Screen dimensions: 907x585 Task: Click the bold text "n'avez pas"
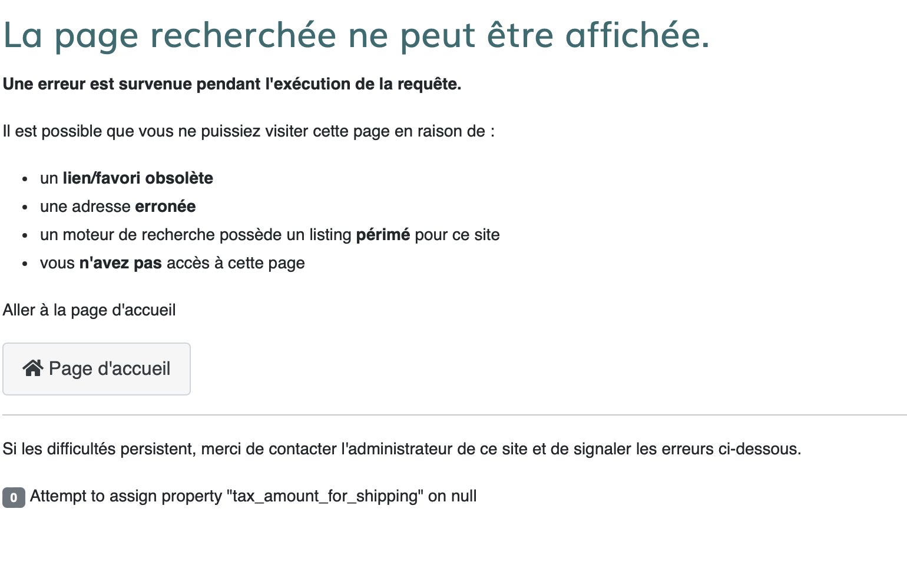pos(121,263)
